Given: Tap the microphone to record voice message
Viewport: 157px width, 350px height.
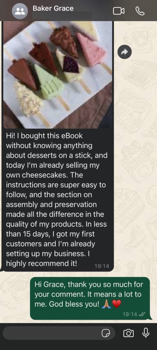Looking at the screenshot, I should (x=146, y=333).
